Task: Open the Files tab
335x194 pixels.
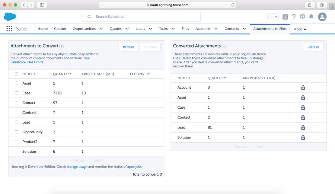Action: click(185, 29)
